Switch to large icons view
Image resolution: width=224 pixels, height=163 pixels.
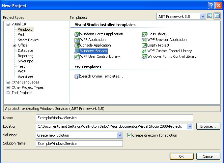(x=210, y=16)
